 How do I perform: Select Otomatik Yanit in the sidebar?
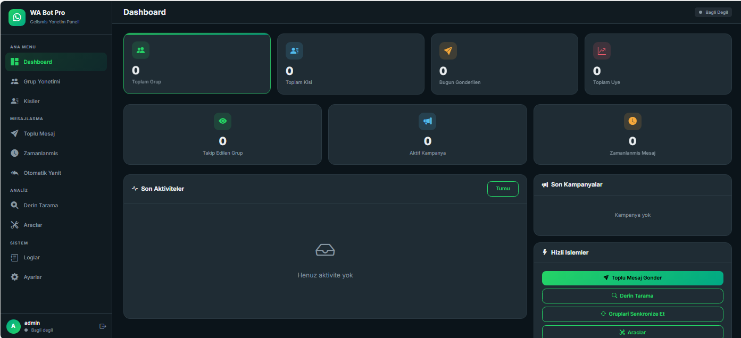(x=42, y=173)
